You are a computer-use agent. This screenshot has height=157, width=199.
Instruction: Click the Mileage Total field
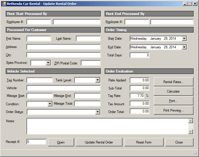coord(87,104)
